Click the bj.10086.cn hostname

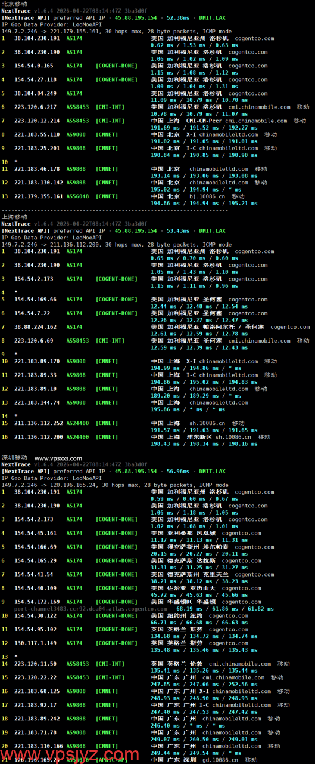[x=208, y=196]
